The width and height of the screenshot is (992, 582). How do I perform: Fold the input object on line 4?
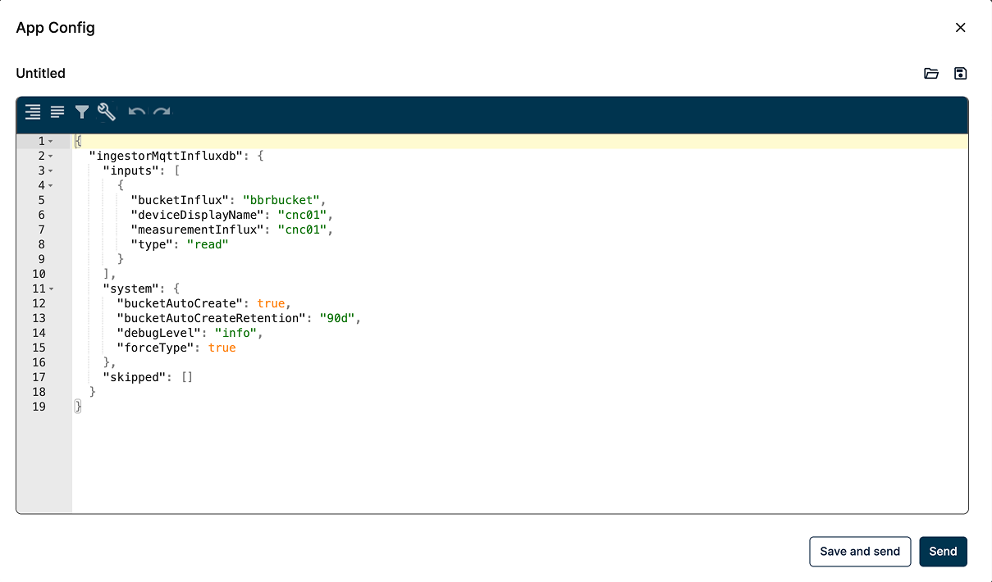(x=51, y=186)
